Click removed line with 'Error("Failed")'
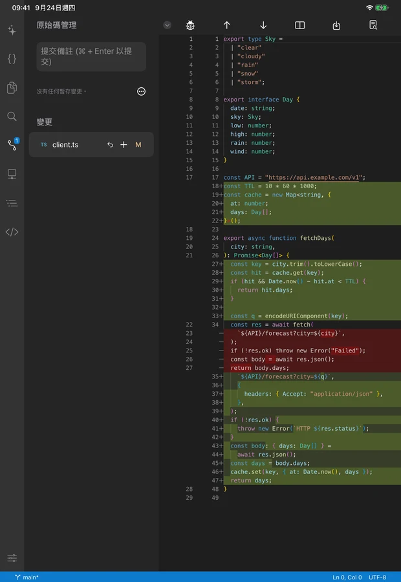 tap(298, 350)
